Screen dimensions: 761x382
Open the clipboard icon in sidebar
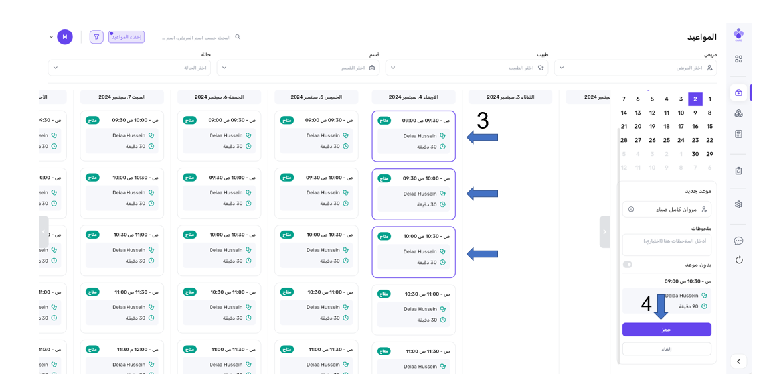[x=738, y=170]
